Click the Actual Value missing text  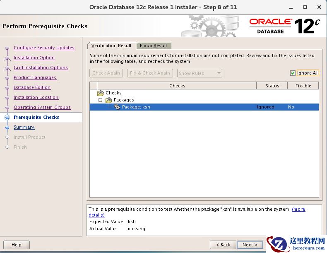pos(137,229)
